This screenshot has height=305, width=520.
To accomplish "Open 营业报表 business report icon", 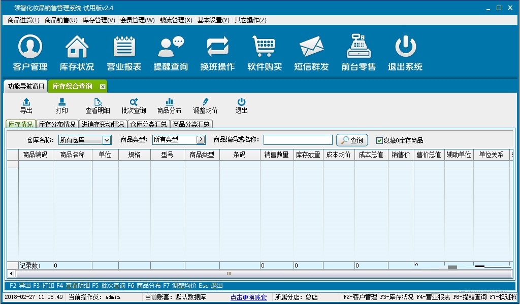I will click(124, 47).
